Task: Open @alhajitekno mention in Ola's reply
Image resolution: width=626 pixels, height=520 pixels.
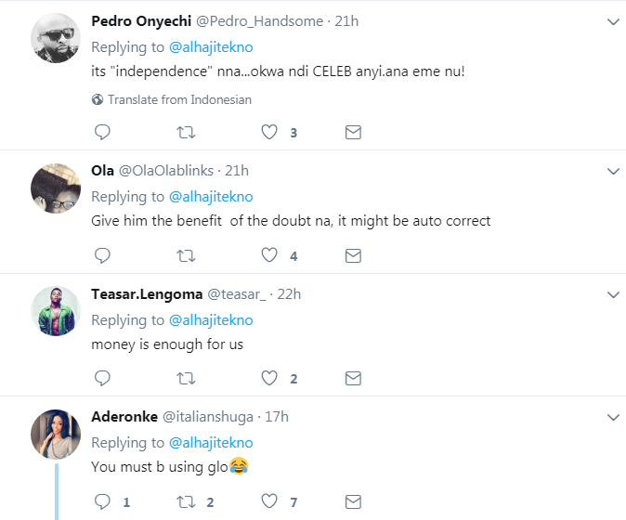Action: coord(211,197)
